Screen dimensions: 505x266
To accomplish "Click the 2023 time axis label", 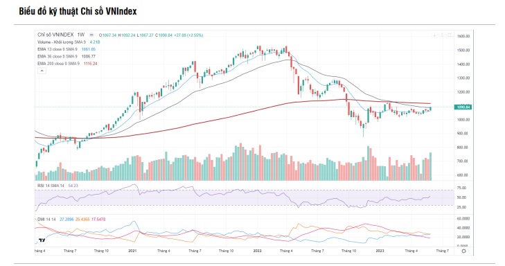I will pos(380,251).
